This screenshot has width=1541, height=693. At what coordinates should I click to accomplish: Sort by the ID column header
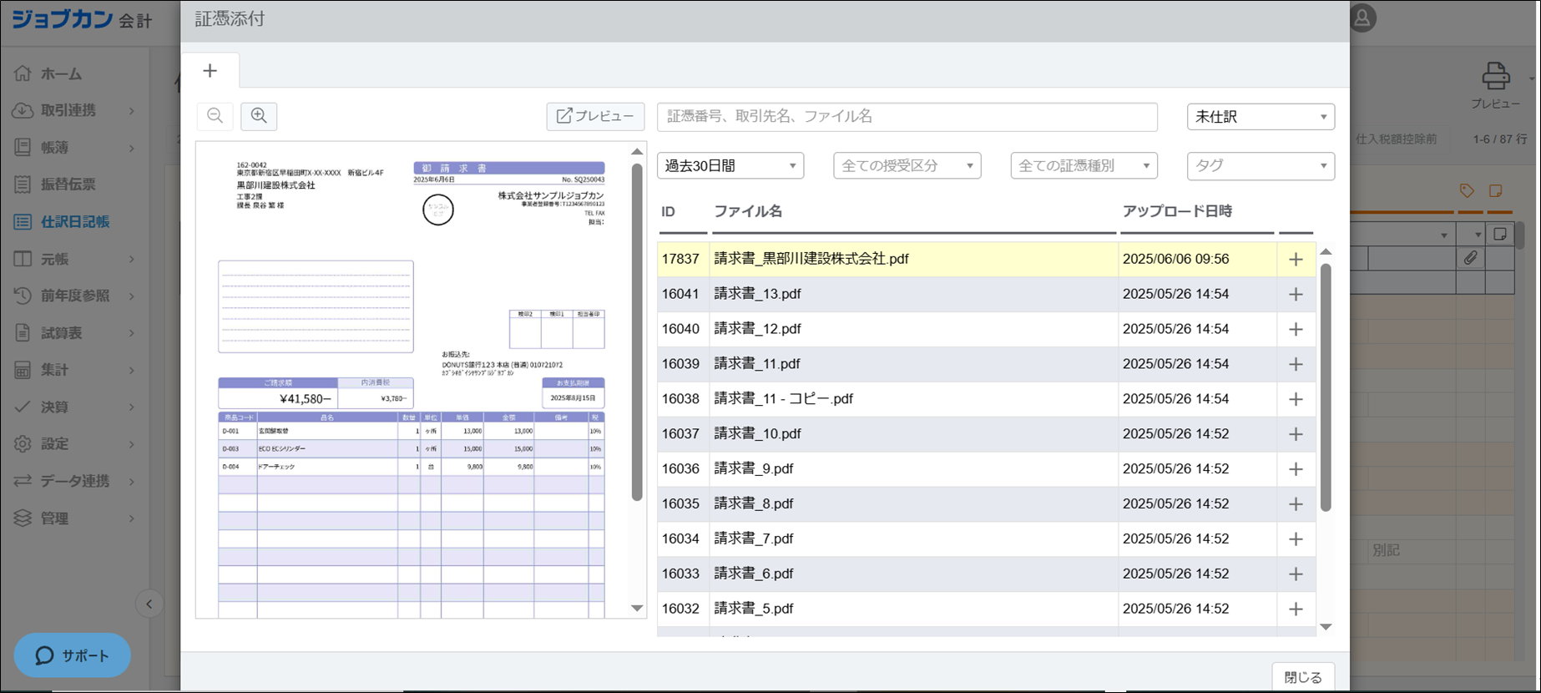tap(668, 212)
